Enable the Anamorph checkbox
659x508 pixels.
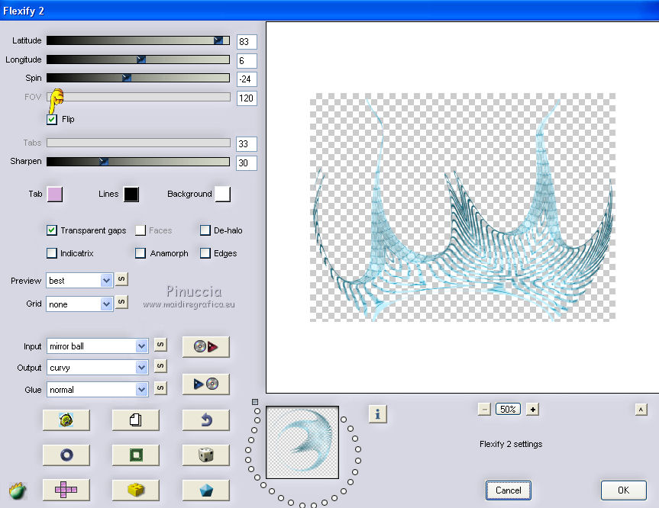tap(141, 253)
